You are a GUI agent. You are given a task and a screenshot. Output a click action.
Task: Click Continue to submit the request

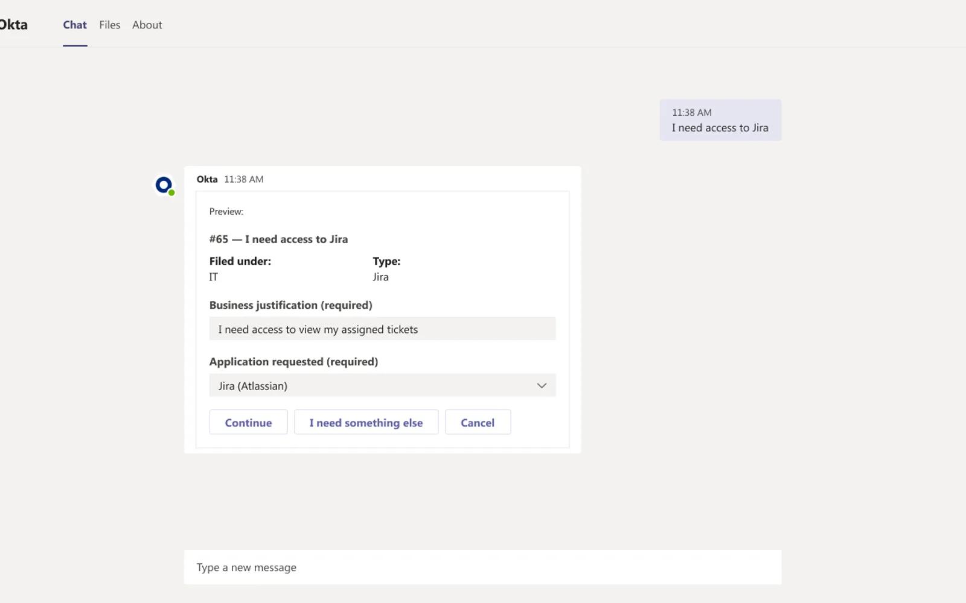click(248, 423)
